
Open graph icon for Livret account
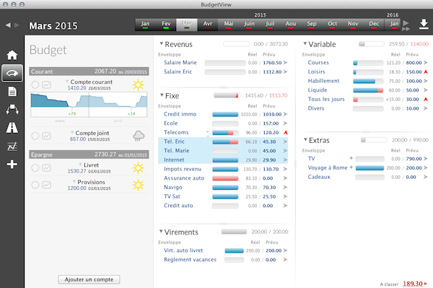coord(46,167)
